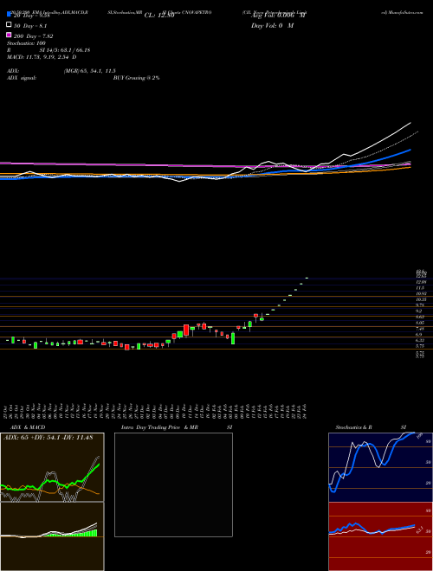The height and width of the screenshot is (571, 433).
Task: Open the ADX & MACD panel title
Action: point(28,427)
